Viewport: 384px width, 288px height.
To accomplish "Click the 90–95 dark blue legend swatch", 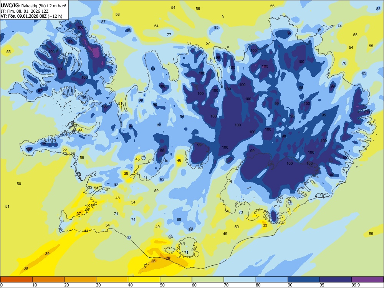I will click(x=304, y=280).
